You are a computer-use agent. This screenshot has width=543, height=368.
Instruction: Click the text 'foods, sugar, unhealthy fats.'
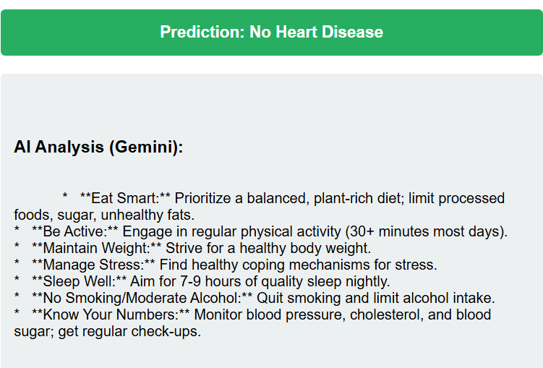tap(104, 215)
